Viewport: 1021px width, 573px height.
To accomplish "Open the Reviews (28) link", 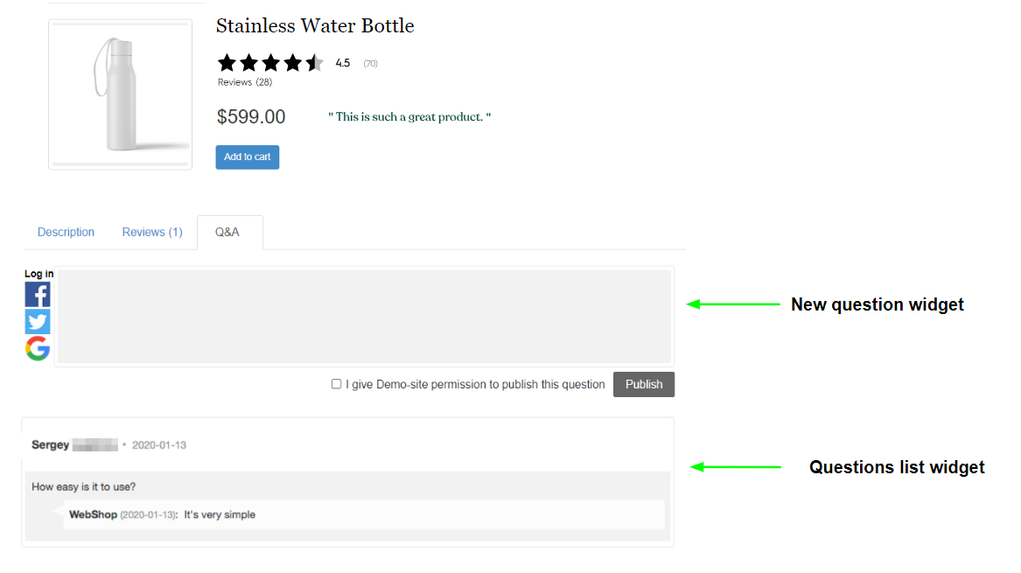I will (245, 82).
